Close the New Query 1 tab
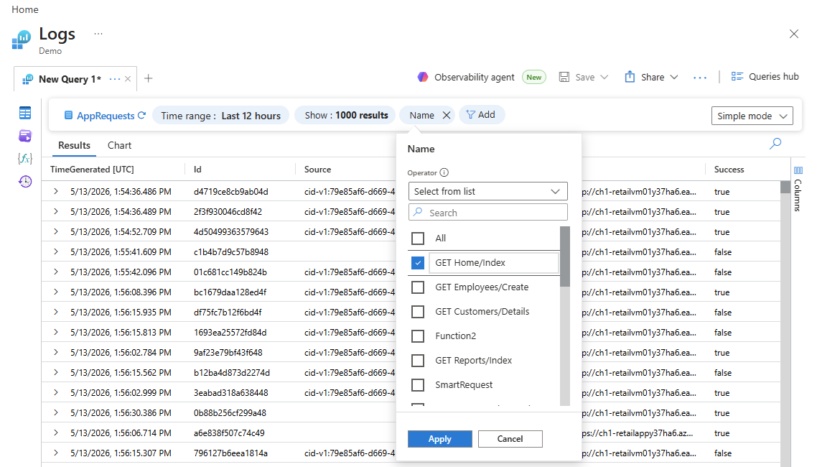This screenshot has height=467, width=817. tap(128, 79)
